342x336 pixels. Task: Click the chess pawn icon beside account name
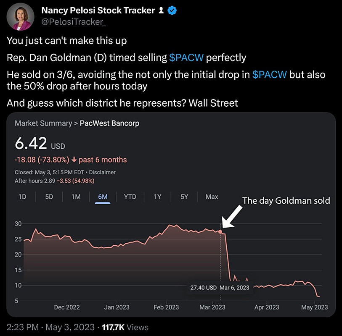161,10
